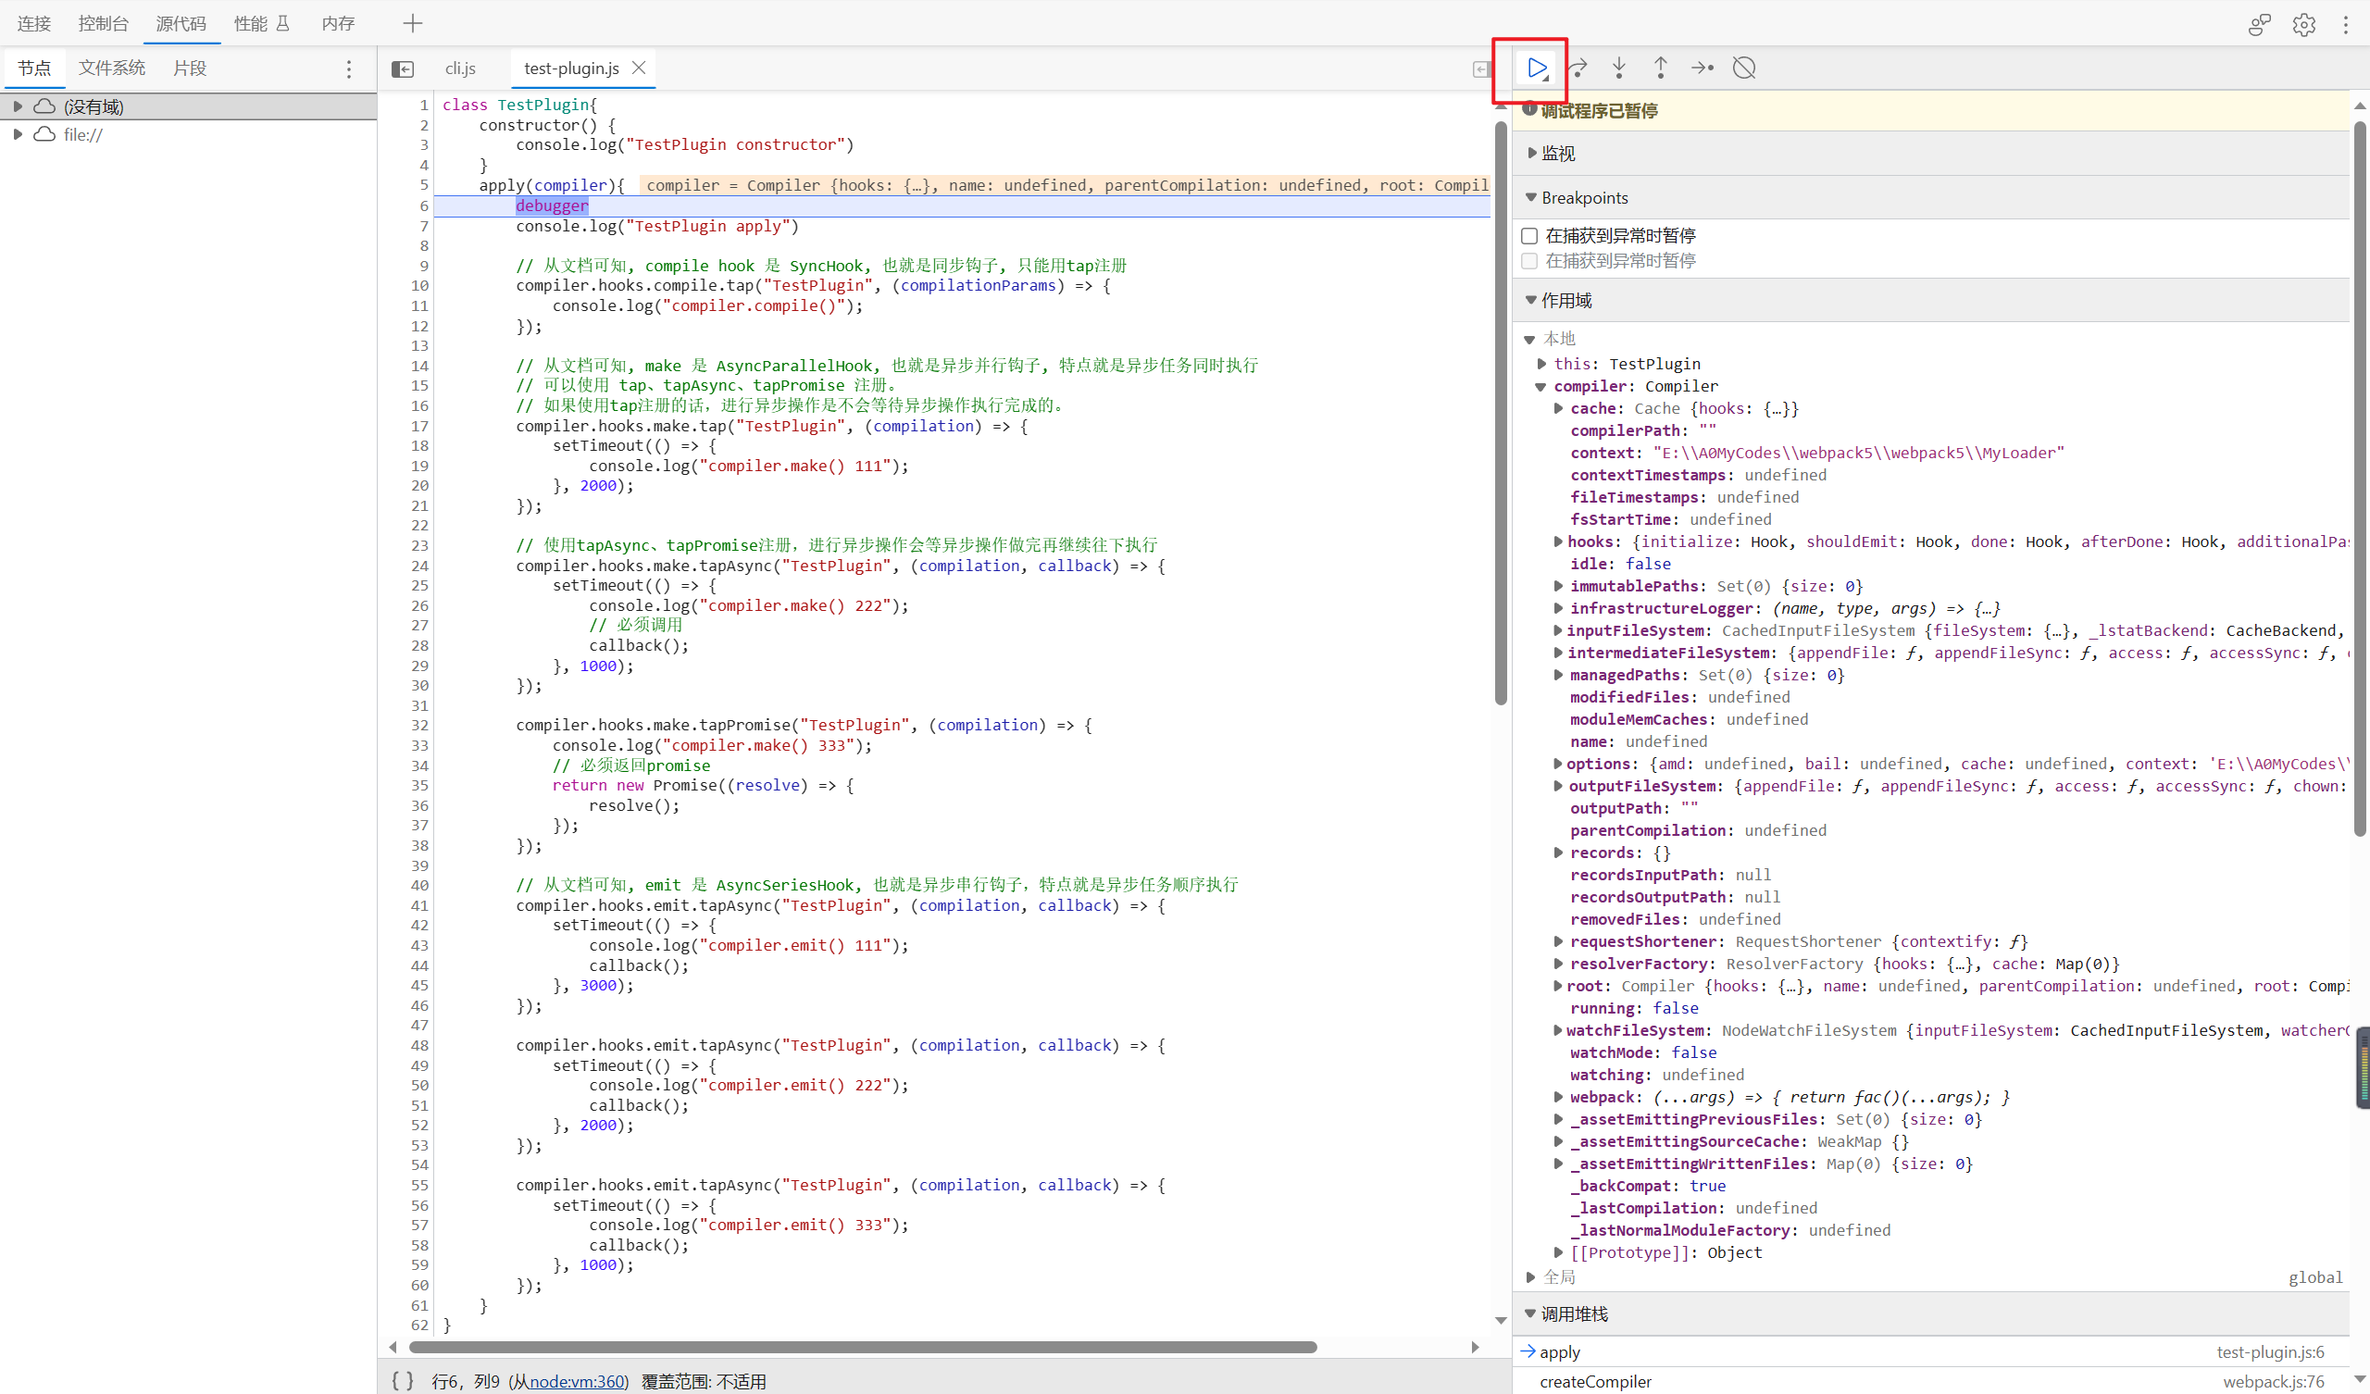Expand the this: TestPlugin entry
The width and height of the screenshot is (2370, 1394).
(x=1542, y=363)
